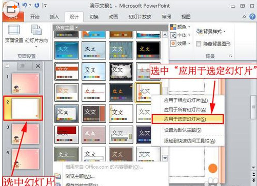257x186 pixels.
Task: Pick the blue wave theme thumbnail
Action: tap(67, 51)
